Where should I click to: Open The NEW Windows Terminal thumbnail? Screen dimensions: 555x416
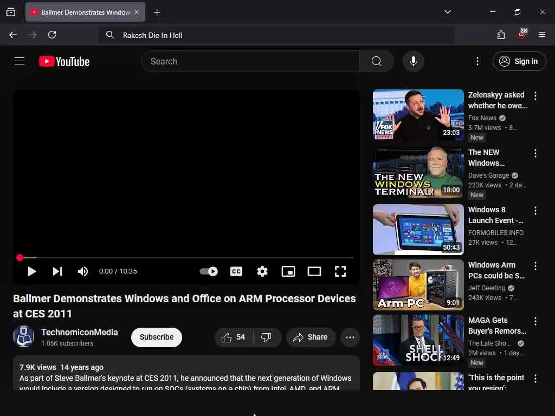pyautogui.click(x=418, y=172)
